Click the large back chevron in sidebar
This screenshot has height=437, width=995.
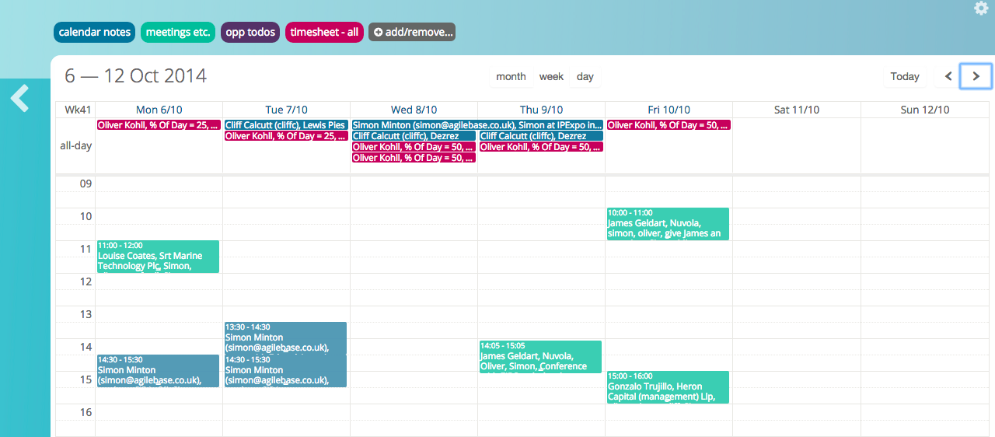pos(20,99)
